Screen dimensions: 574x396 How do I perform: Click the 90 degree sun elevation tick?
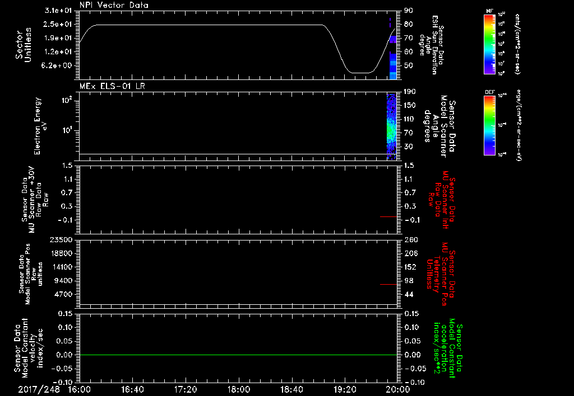coord(409,11)
